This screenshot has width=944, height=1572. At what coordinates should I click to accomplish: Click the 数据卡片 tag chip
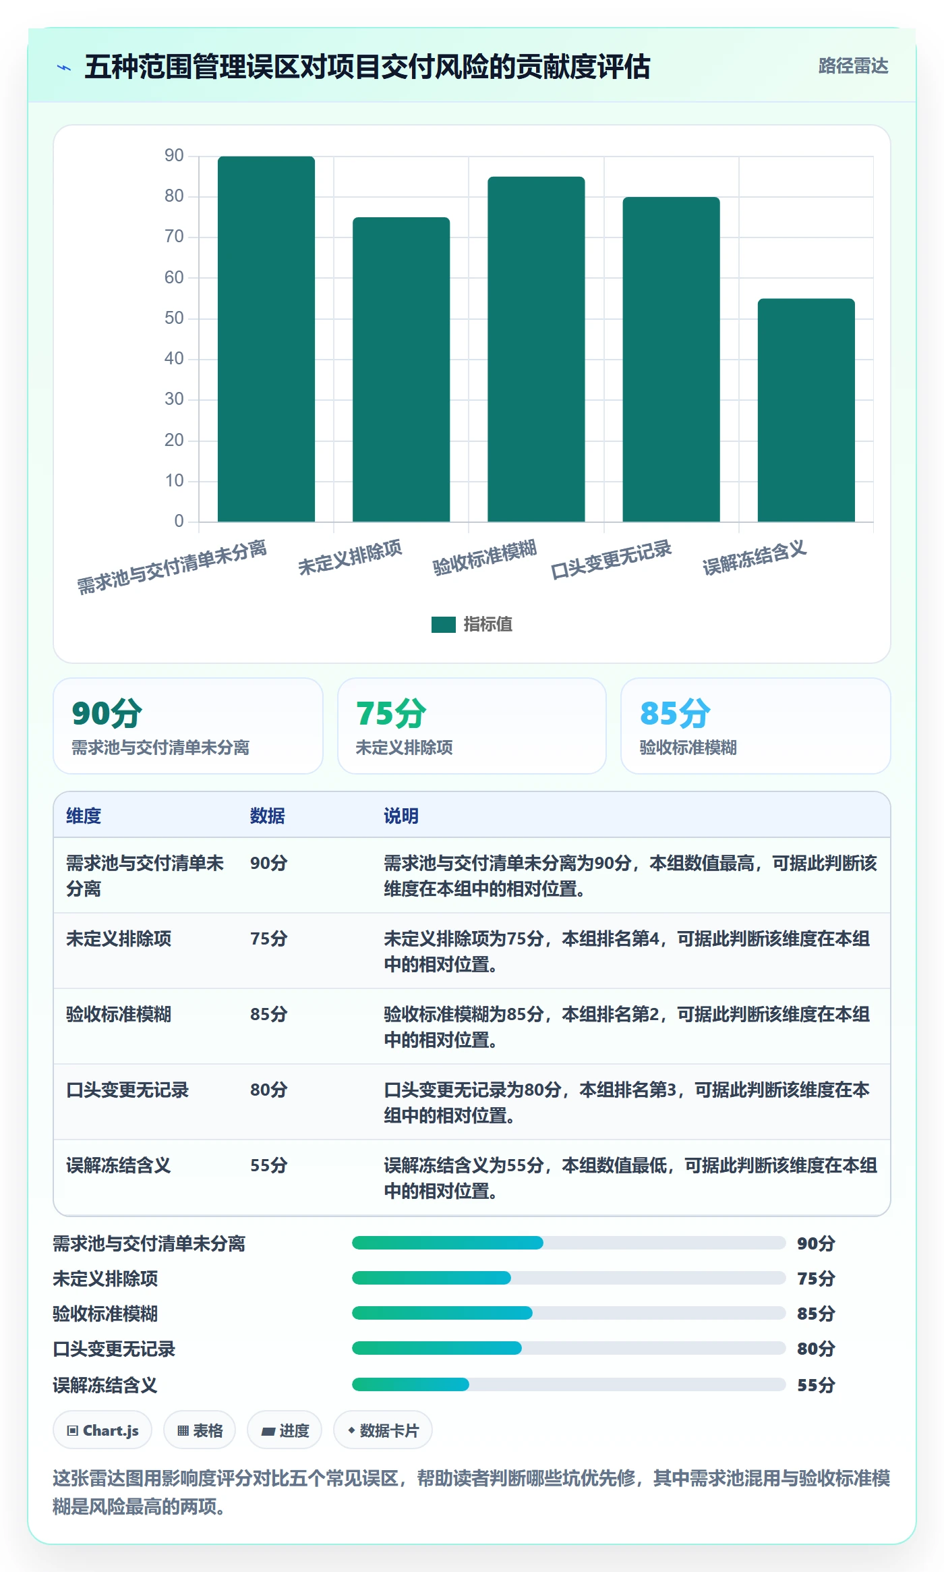tap(383, 1430)
